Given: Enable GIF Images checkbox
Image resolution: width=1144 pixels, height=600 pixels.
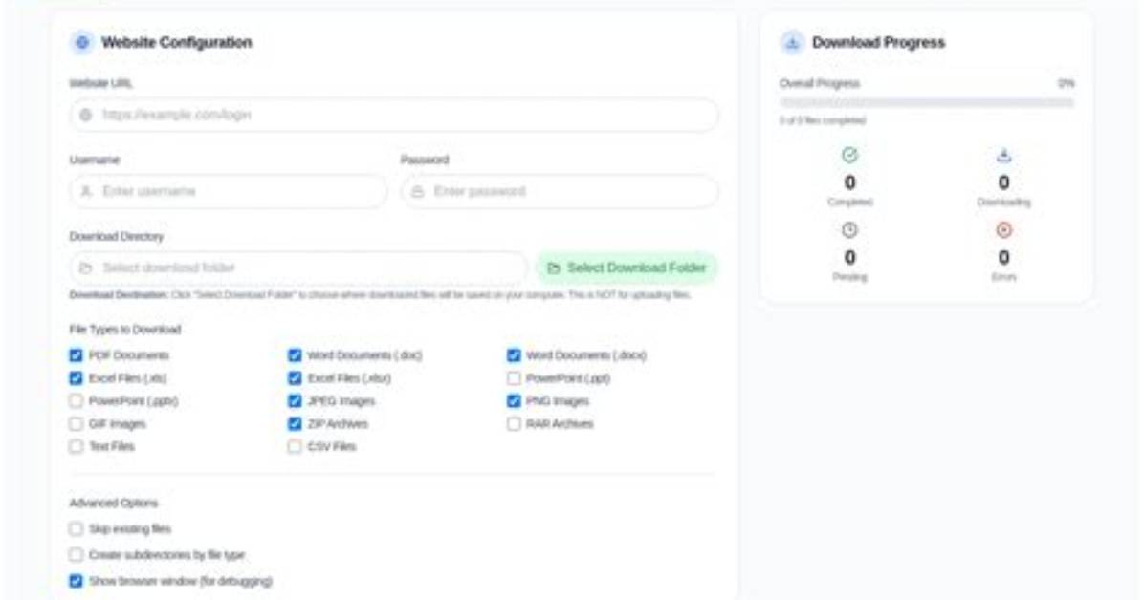Looking at the screenshot, I should point(76,423).
